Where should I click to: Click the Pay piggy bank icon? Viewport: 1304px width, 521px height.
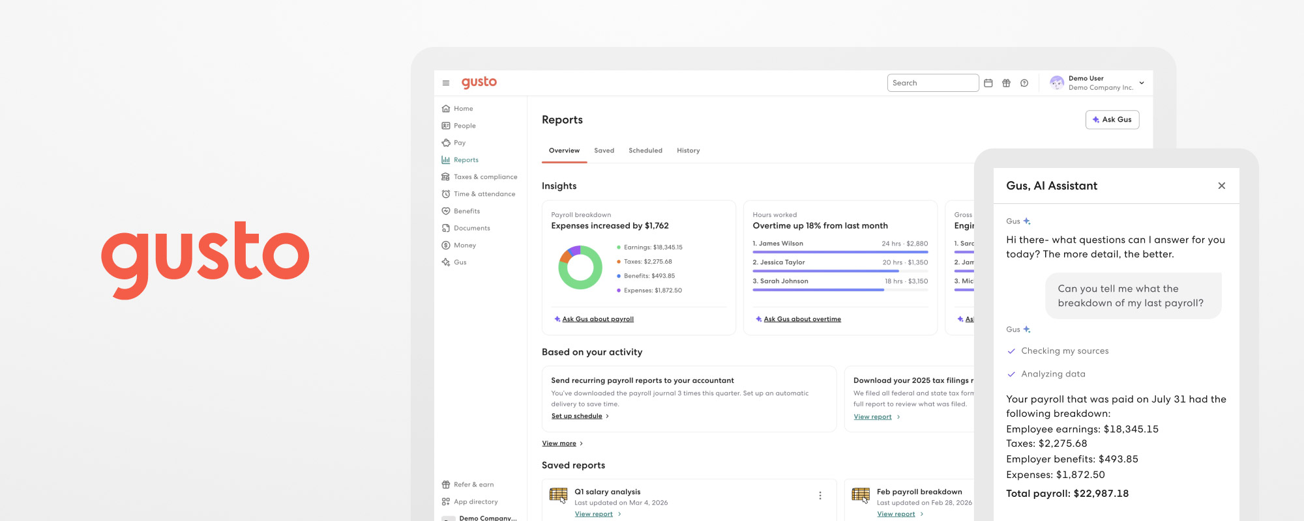(x=446, y=143)
